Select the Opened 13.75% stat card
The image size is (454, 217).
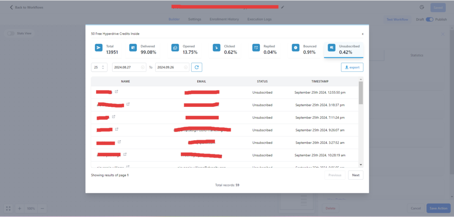click(185, 50)
